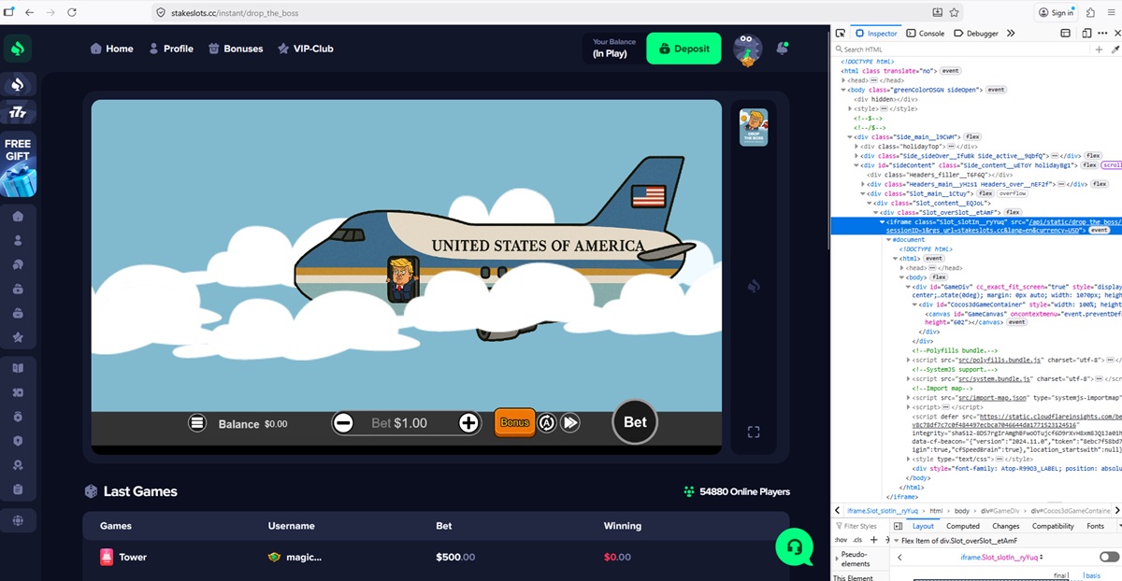
Task: Go to the Bonuses menu item
Action: 235,49
